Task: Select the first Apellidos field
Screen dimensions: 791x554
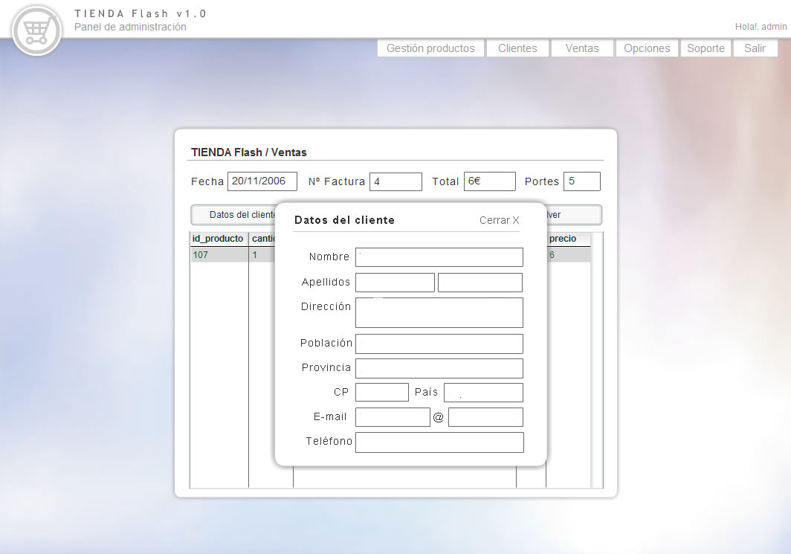Action: point(395,283)
